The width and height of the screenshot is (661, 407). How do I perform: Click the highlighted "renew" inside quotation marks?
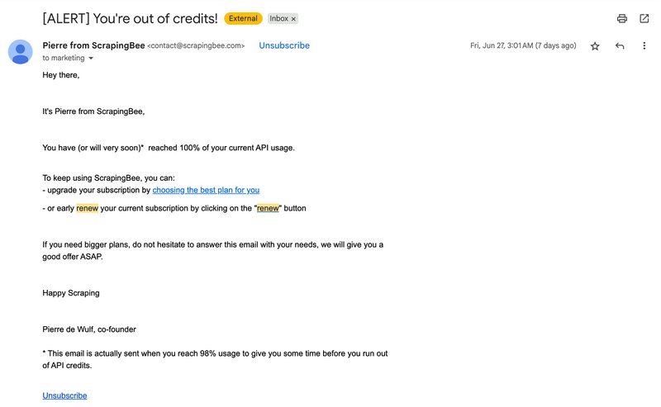coord(268,208)
